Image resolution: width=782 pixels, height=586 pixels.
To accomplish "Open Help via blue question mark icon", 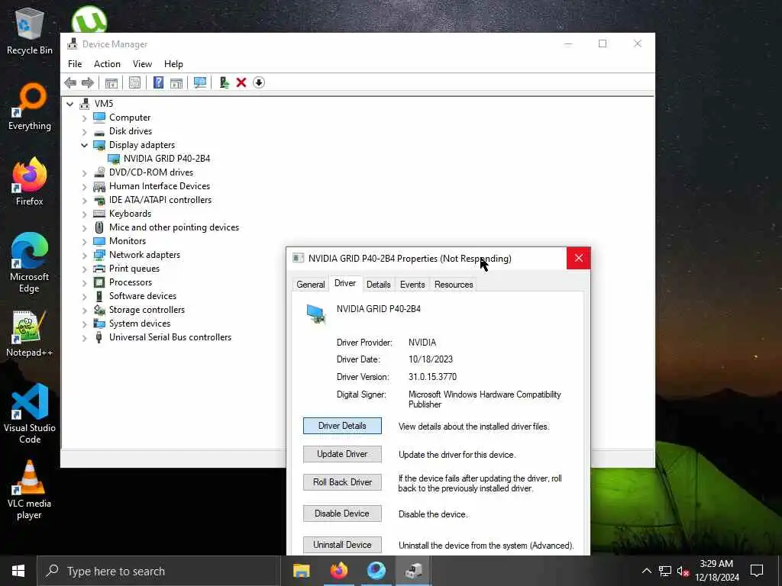I will click(158, 82).
